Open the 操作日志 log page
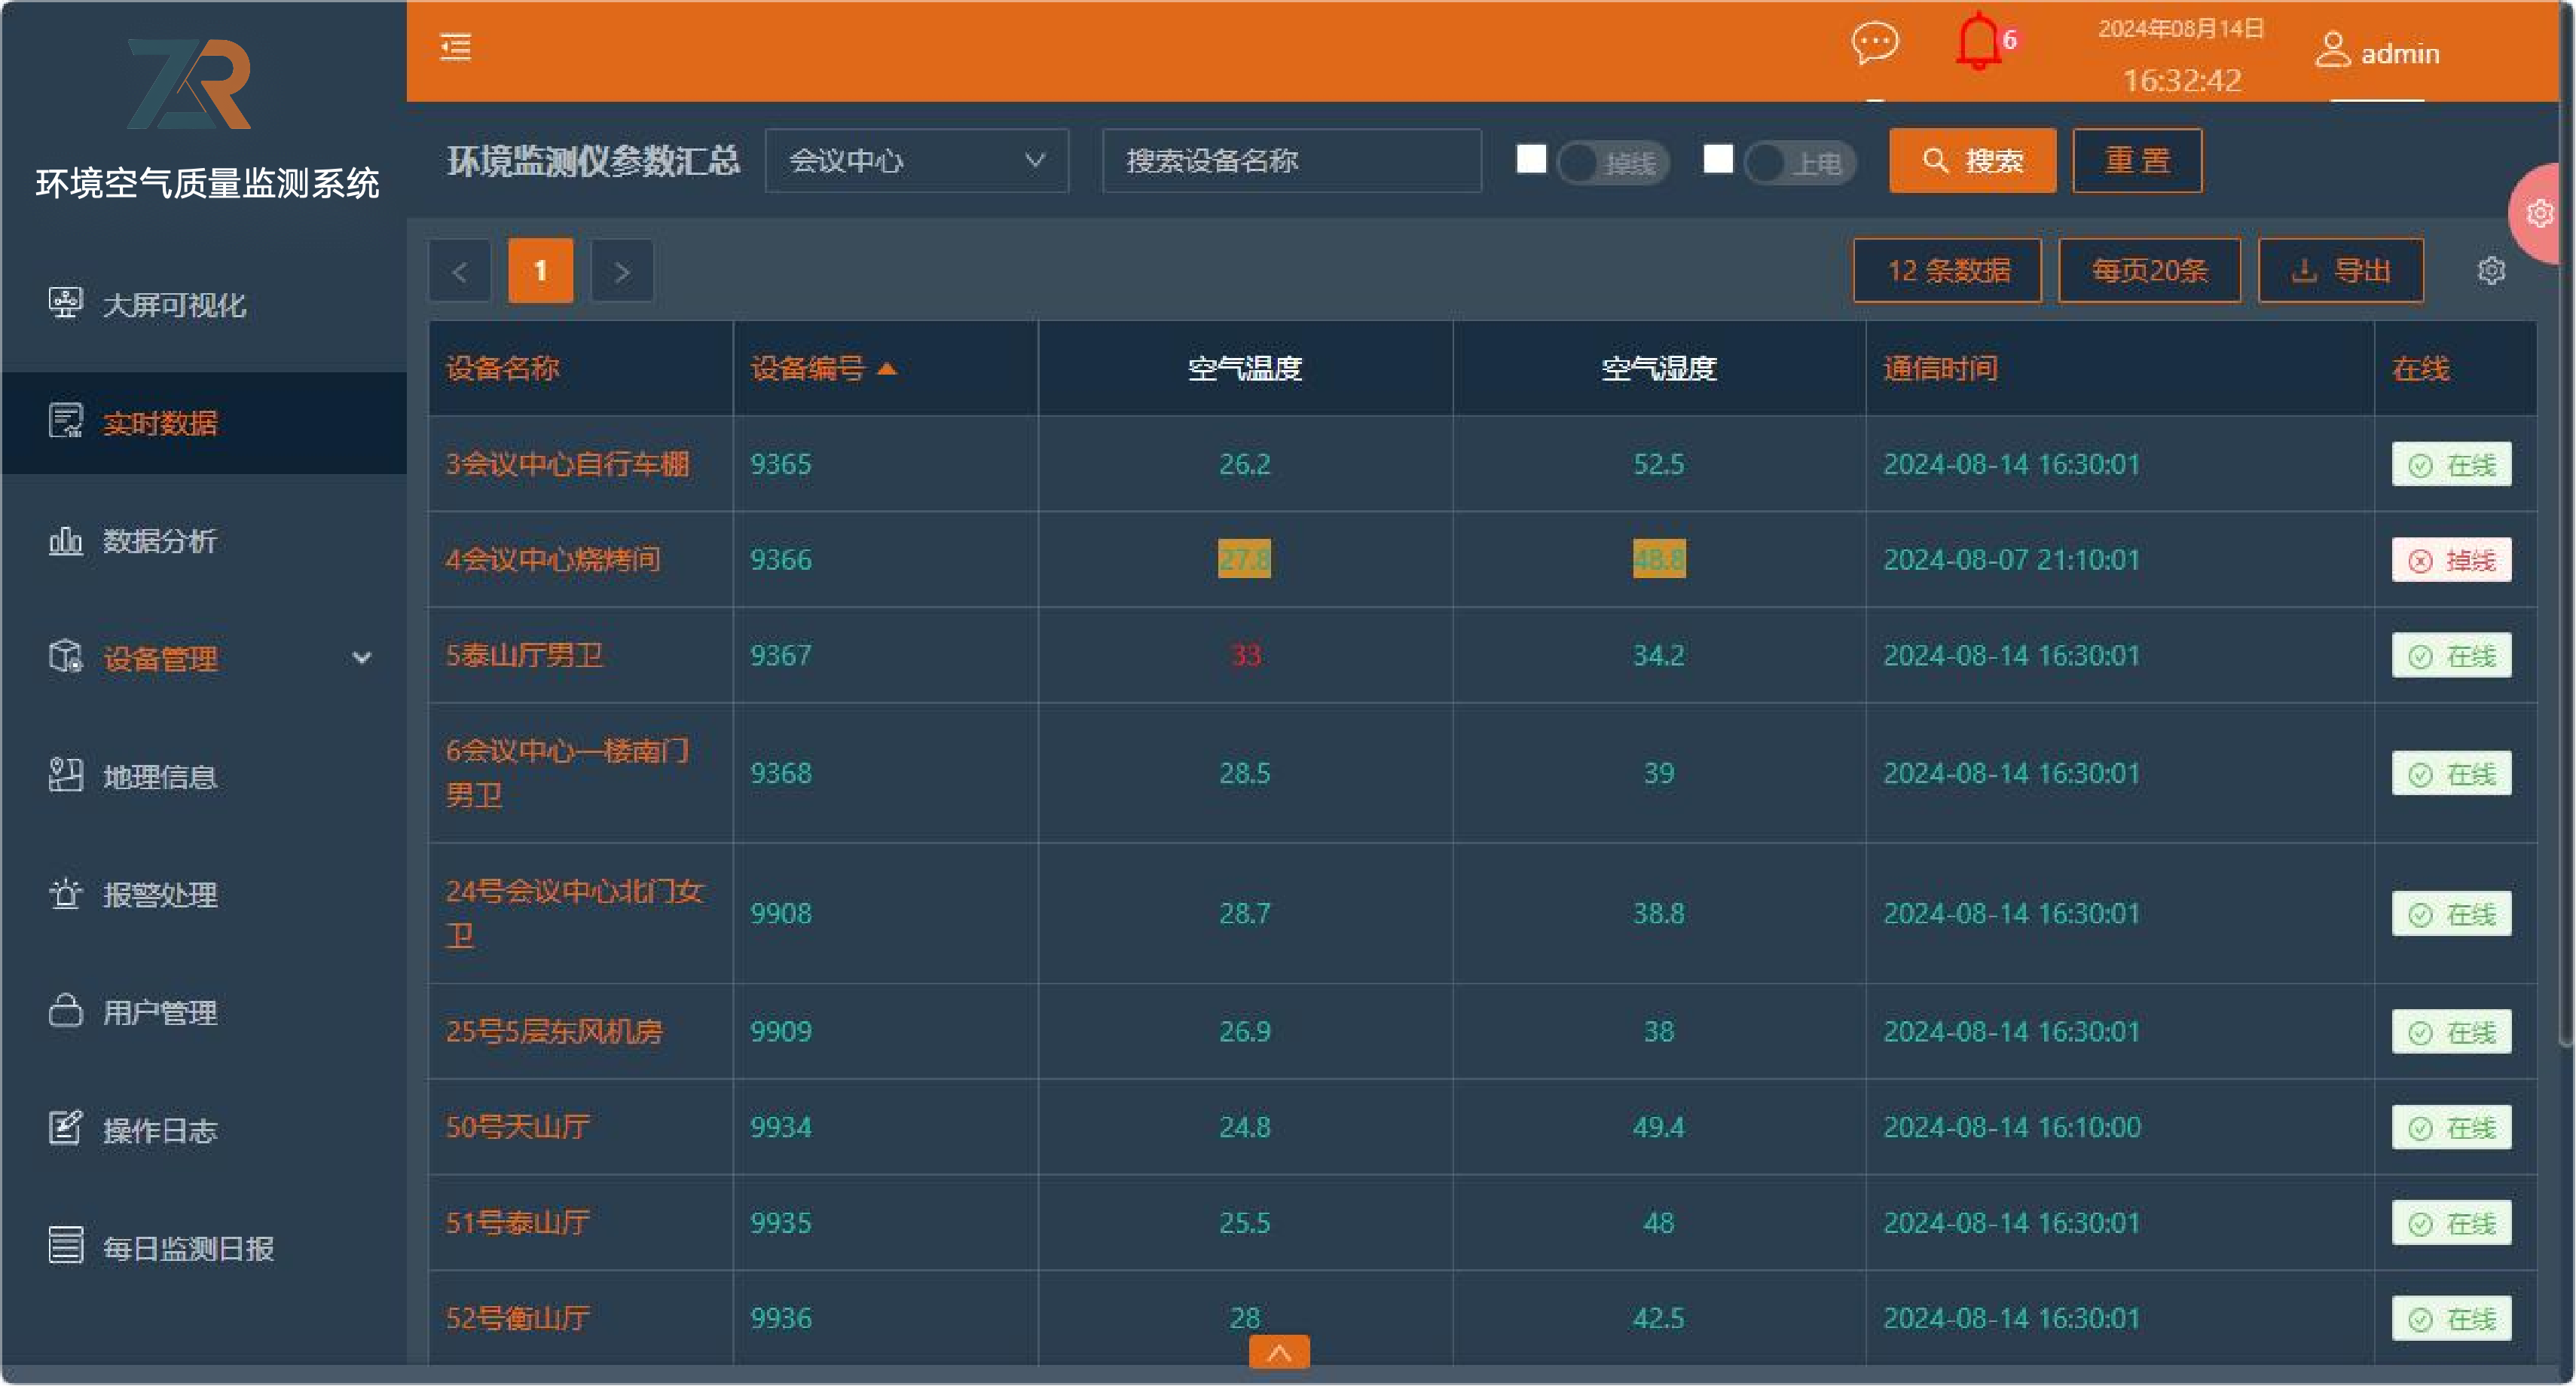Screen dimensions: 2576x1386 click(160, 1129)
